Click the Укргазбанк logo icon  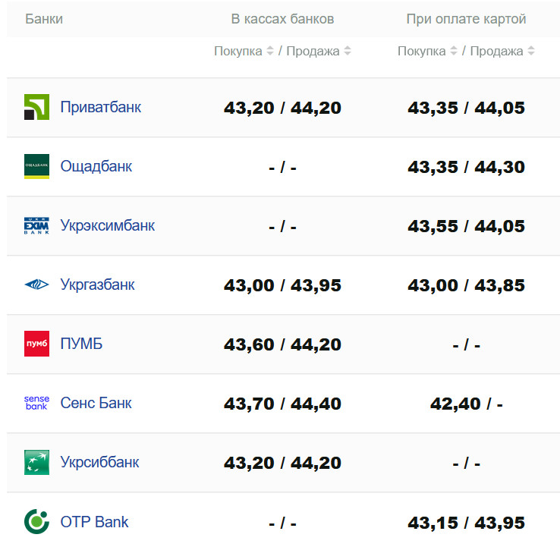click(x=36, y=285)
